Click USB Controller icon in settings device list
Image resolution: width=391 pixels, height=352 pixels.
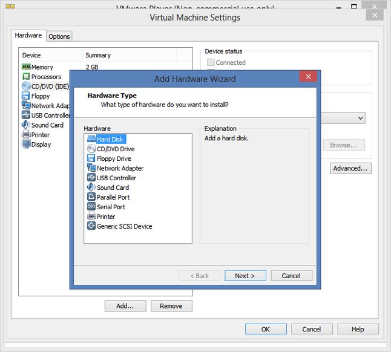[x=25, y=115]
